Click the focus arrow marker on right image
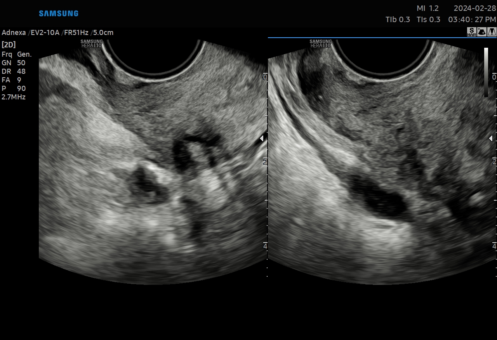The width and height of the screenshot is (497, 340). pyautogui.click(x=491, y=138)
